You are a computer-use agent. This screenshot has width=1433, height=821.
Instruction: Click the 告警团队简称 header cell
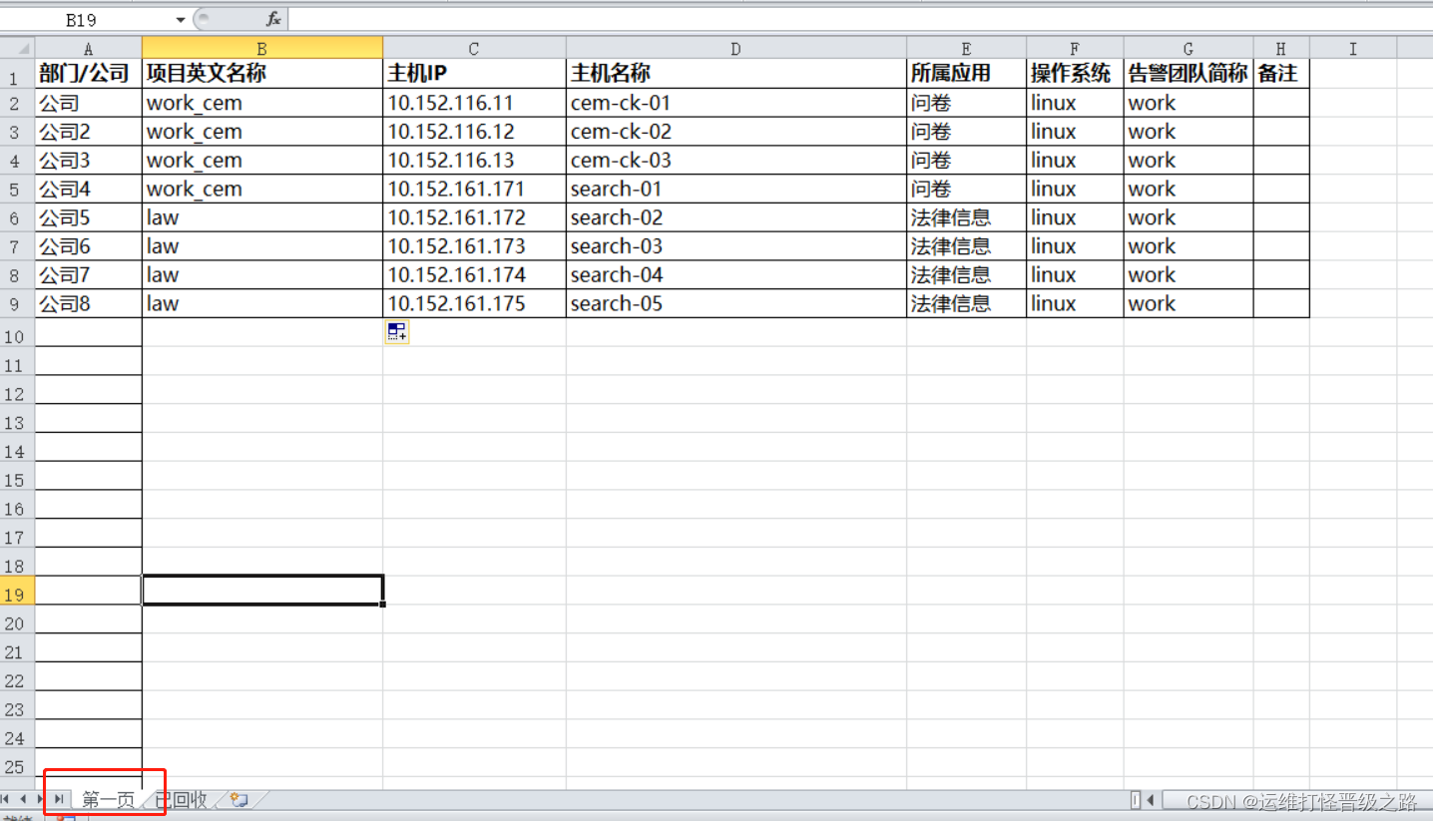tap(1189, 74)
